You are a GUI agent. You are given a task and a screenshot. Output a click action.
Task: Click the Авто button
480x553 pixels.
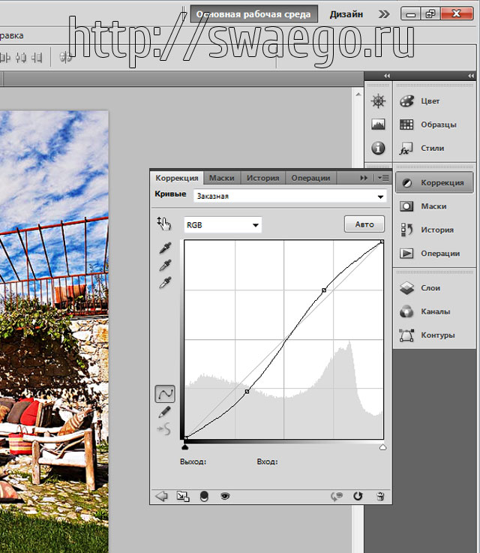tap(364, 224)
